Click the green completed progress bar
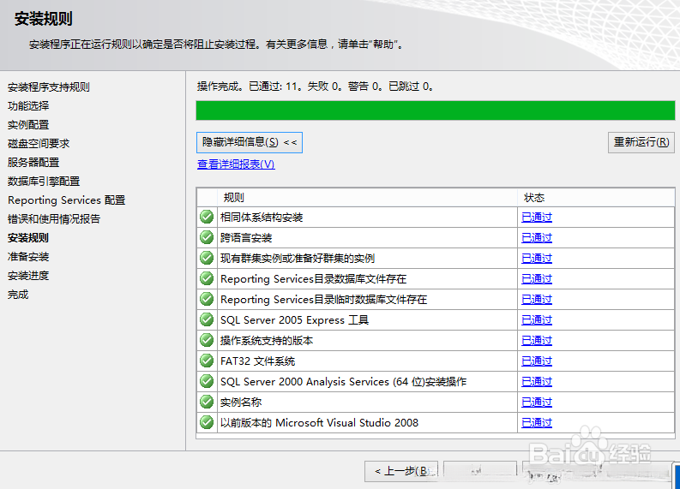Image resolution: width=680 pixels, height=489 pixels. 436,110
